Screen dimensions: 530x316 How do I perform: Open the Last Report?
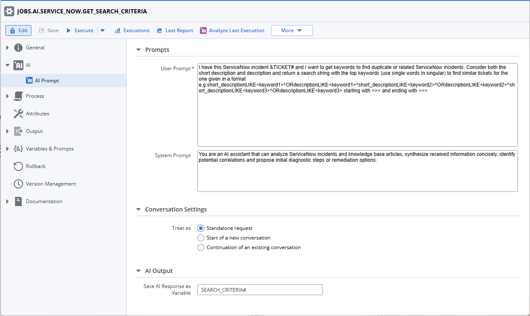point(175,31)
